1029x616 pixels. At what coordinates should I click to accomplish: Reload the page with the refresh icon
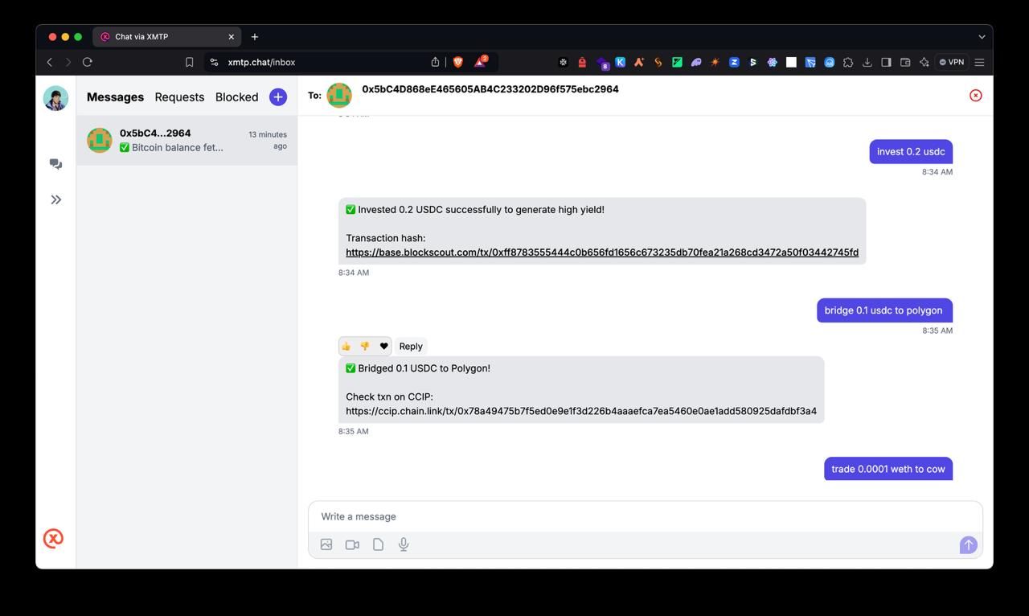point(88,62)
